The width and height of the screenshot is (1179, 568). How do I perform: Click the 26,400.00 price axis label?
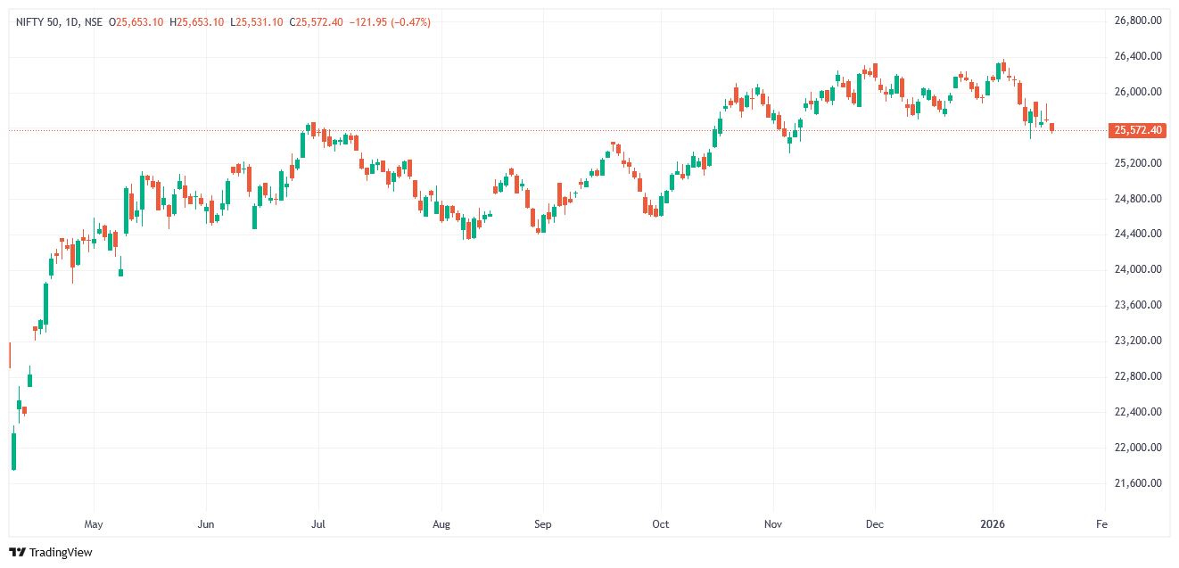[1138, 56]
